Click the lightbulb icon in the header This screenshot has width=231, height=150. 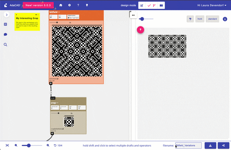click(x=87, y=5)
